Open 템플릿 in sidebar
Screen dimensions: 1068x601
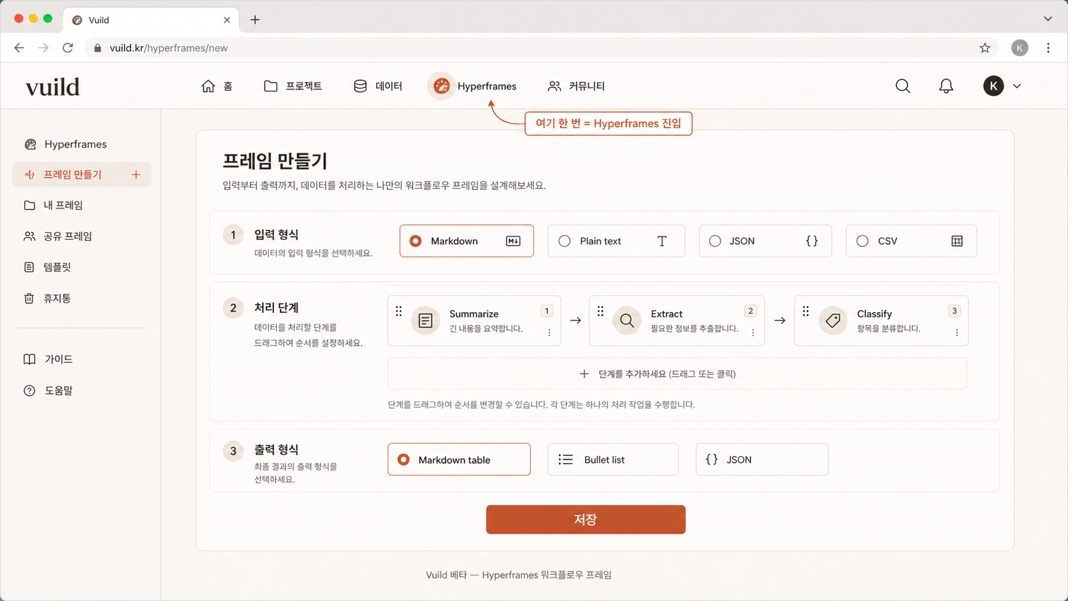click(48, 267)
